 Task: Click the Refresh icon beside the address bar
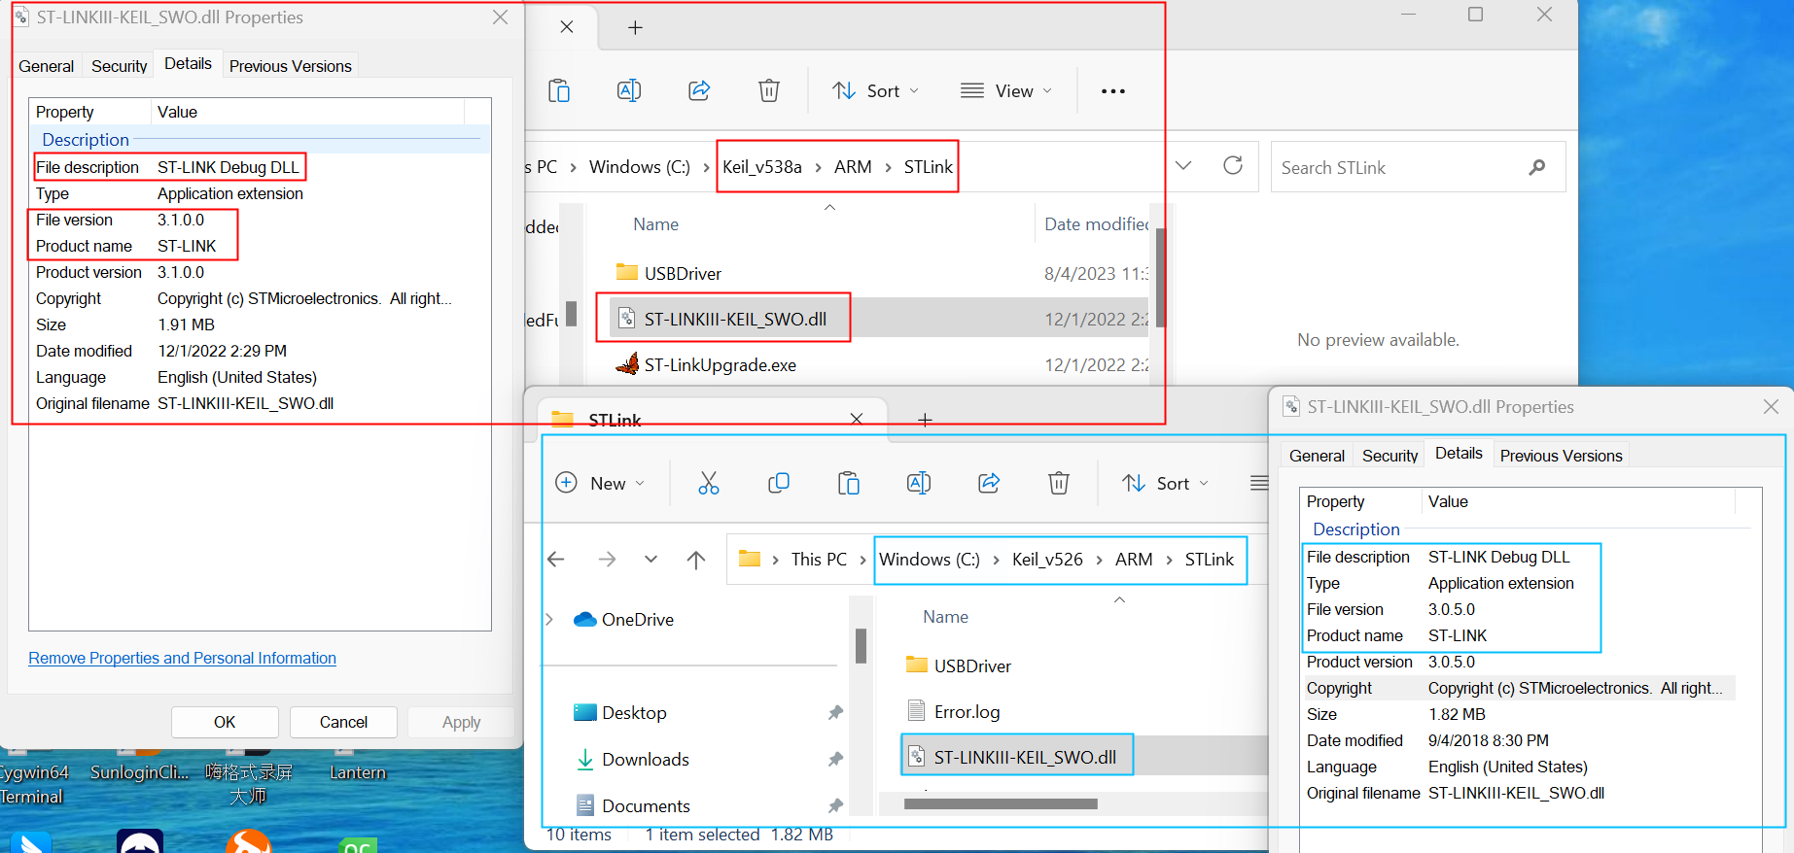[x=1232, y=166]
